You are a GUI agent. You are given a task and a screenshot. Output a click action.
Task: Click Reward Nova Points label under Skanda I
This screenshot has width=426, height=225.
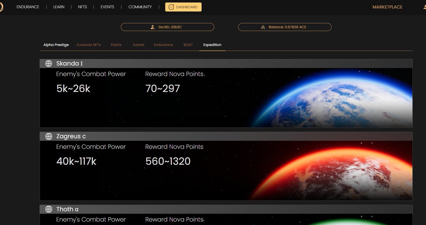pyautogui.click(x=174, y=74)
